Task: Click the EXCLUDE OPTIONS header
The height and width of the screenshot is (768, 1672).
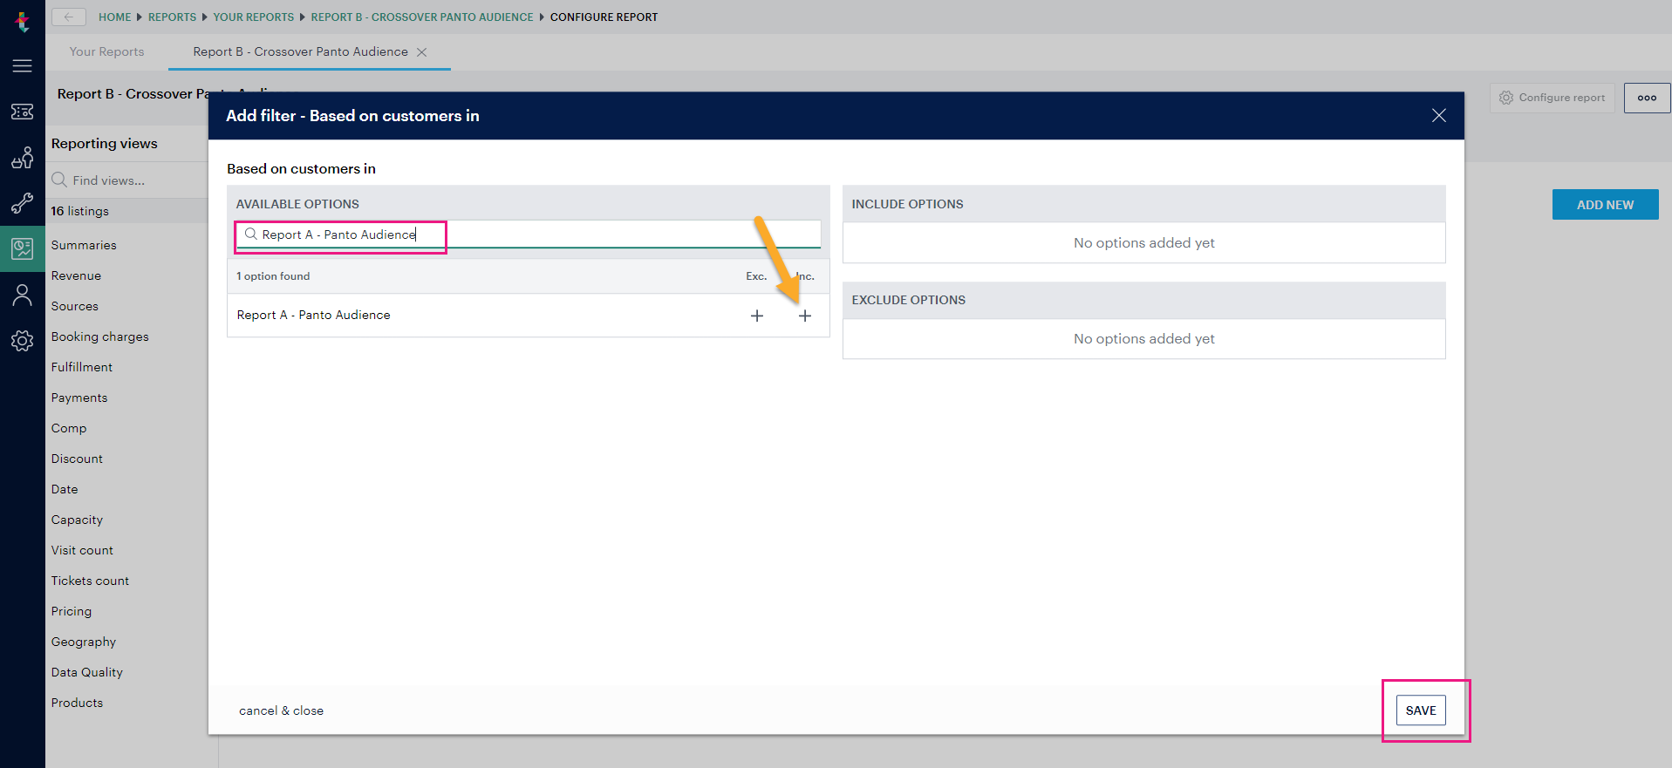Action: [908, 300]
